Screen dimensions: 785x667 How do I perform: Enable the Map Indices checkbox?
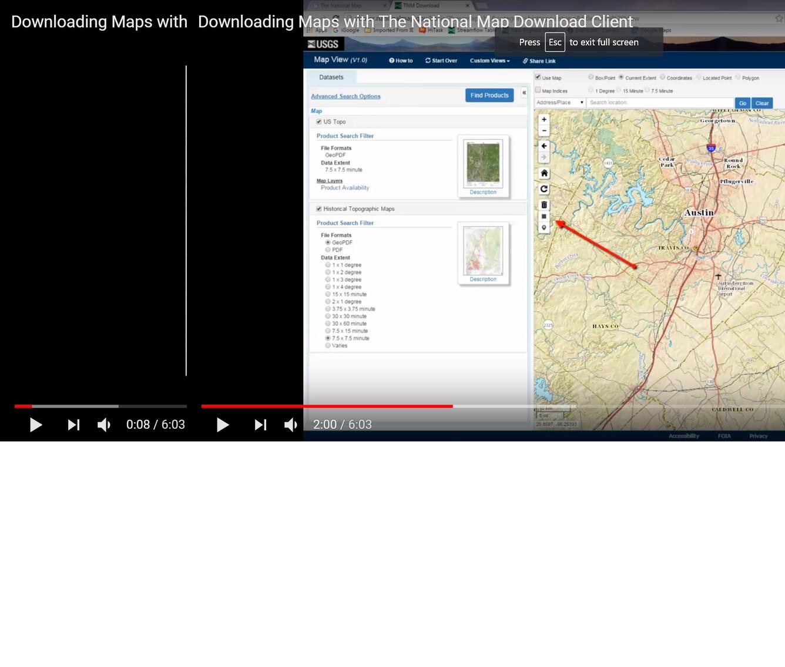(x=538, y=89)
